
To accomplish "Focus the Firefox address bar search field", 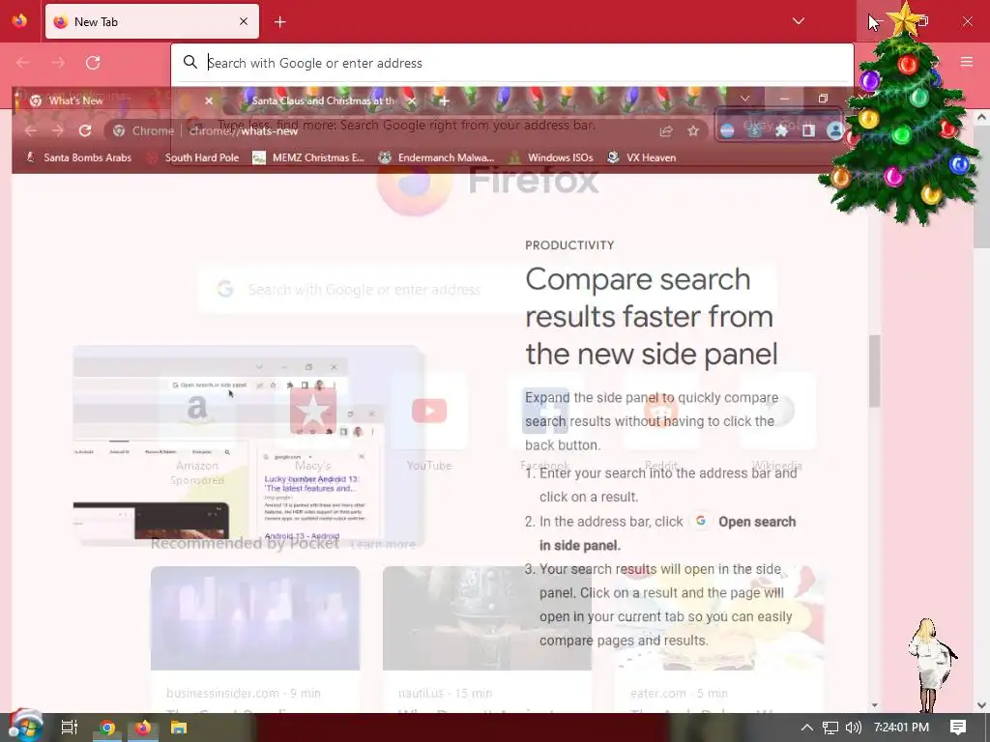I will [511, 63].
